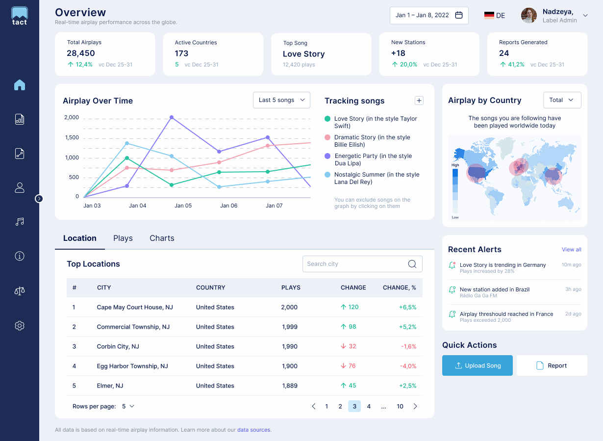Open the analytics chart report sidebar icon
Viewport: 603px width, 441px height.
coord(20,119)
